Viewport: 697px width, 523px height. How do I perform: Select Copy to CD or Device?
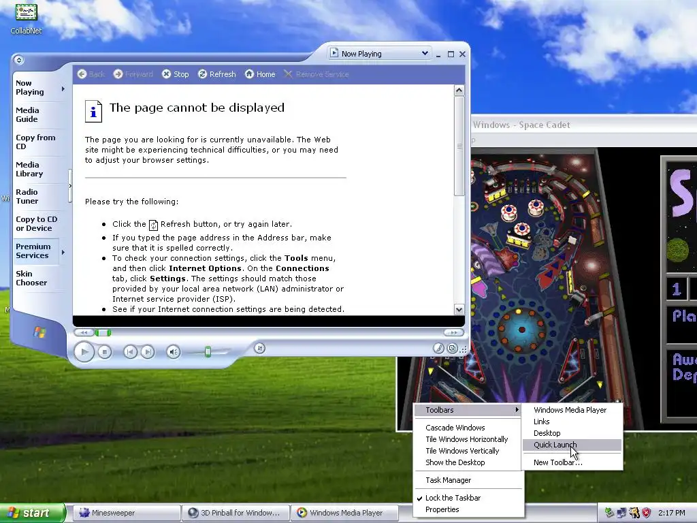[37, 223]
